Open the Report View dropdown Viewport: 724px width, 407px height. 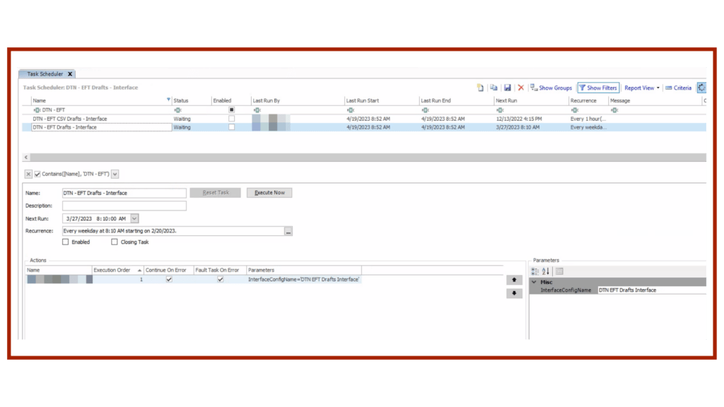tap(642, 88)
